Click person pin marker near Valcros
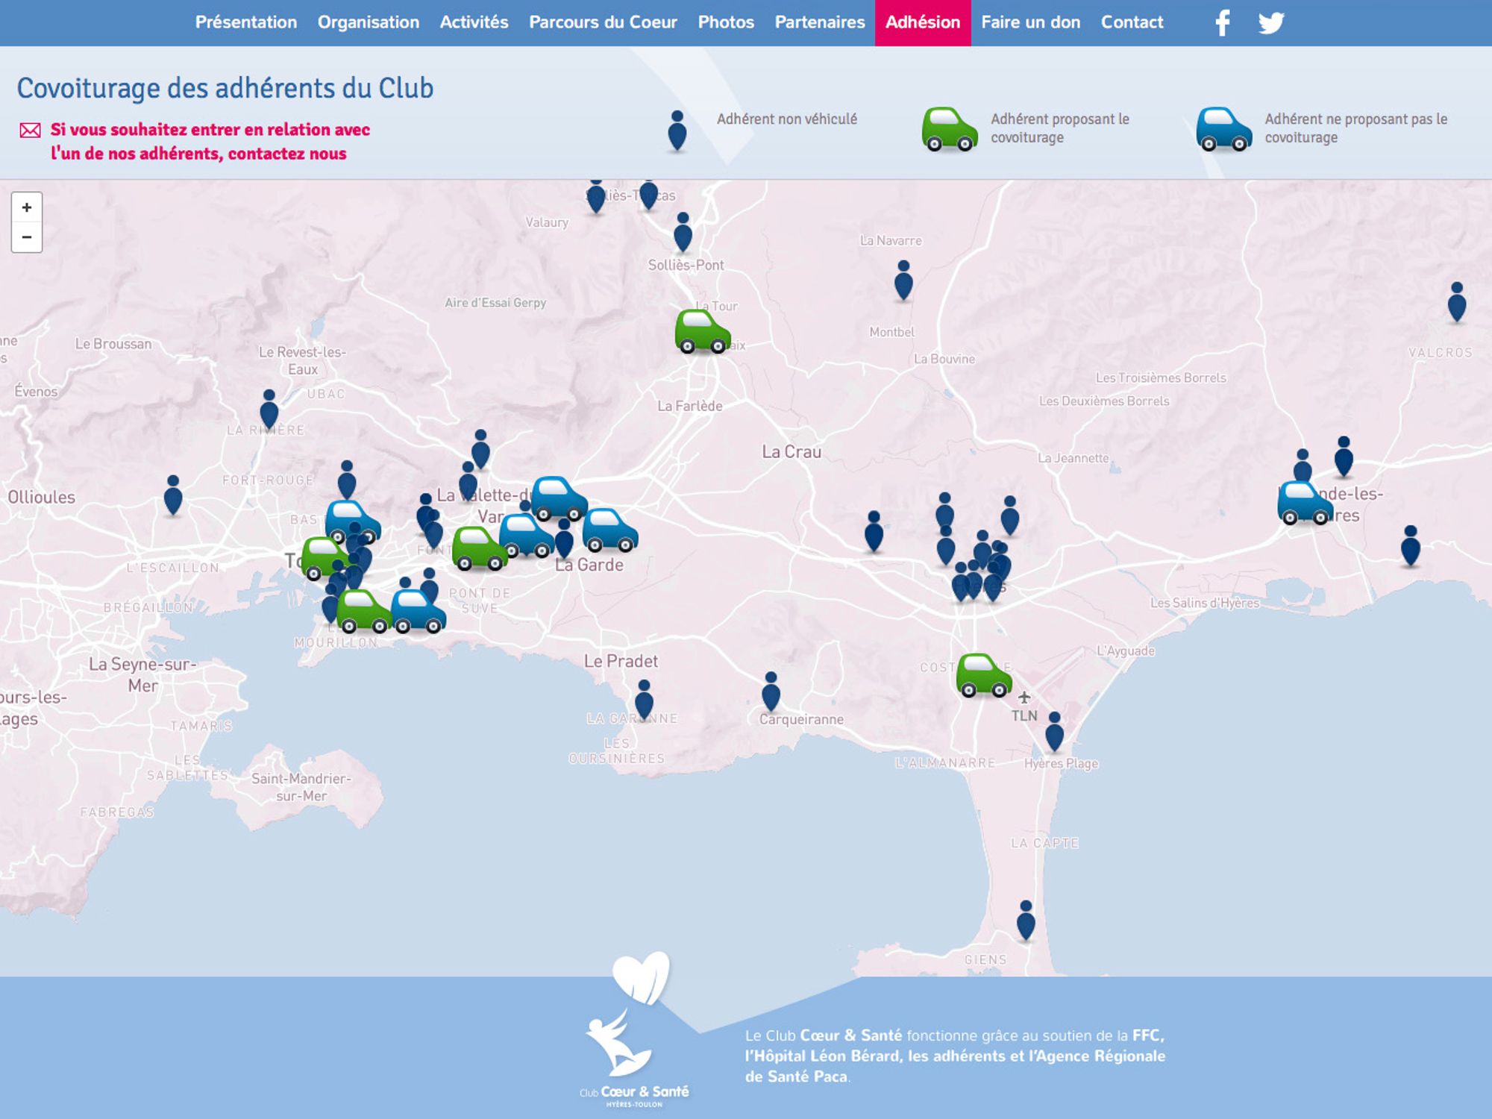This screenshot has height=1119, width=1492. click(1456, 303)
